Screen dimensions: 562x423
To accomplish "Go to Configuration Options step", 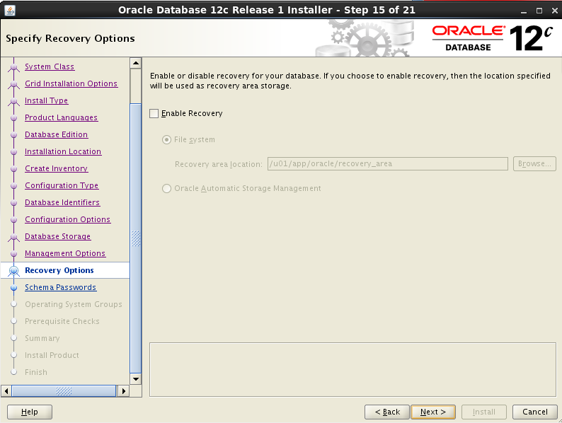I will click(68, 219).
